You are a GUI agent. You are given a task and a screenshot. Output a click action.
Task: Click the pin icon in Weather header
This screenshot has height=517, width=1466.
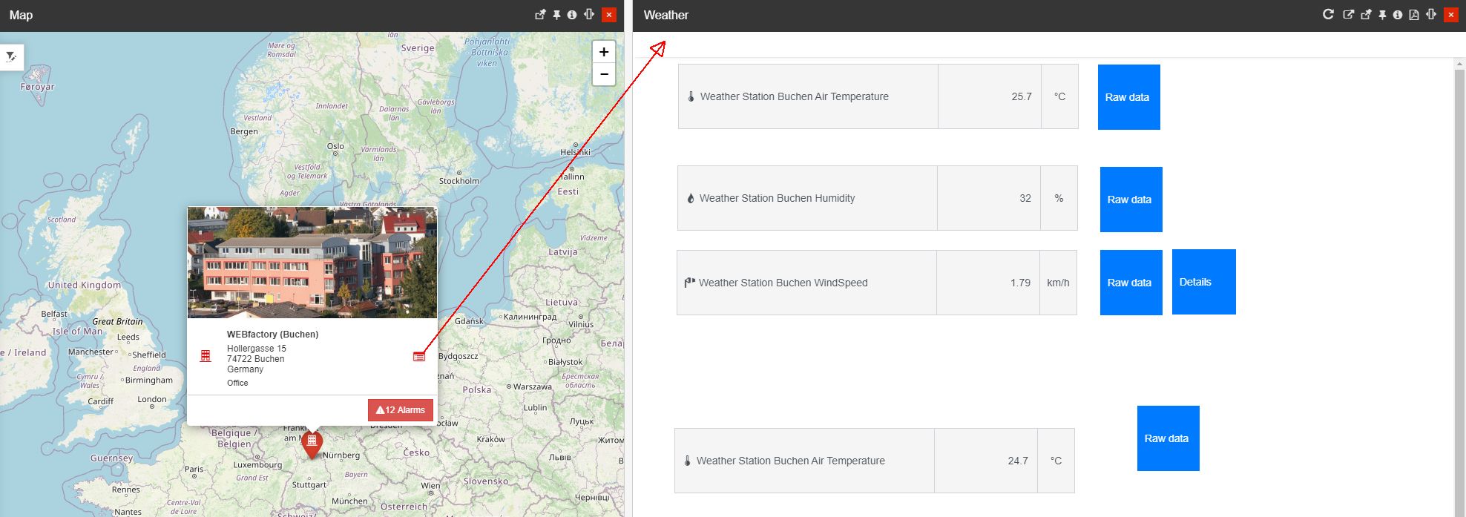click(1382, 15)
